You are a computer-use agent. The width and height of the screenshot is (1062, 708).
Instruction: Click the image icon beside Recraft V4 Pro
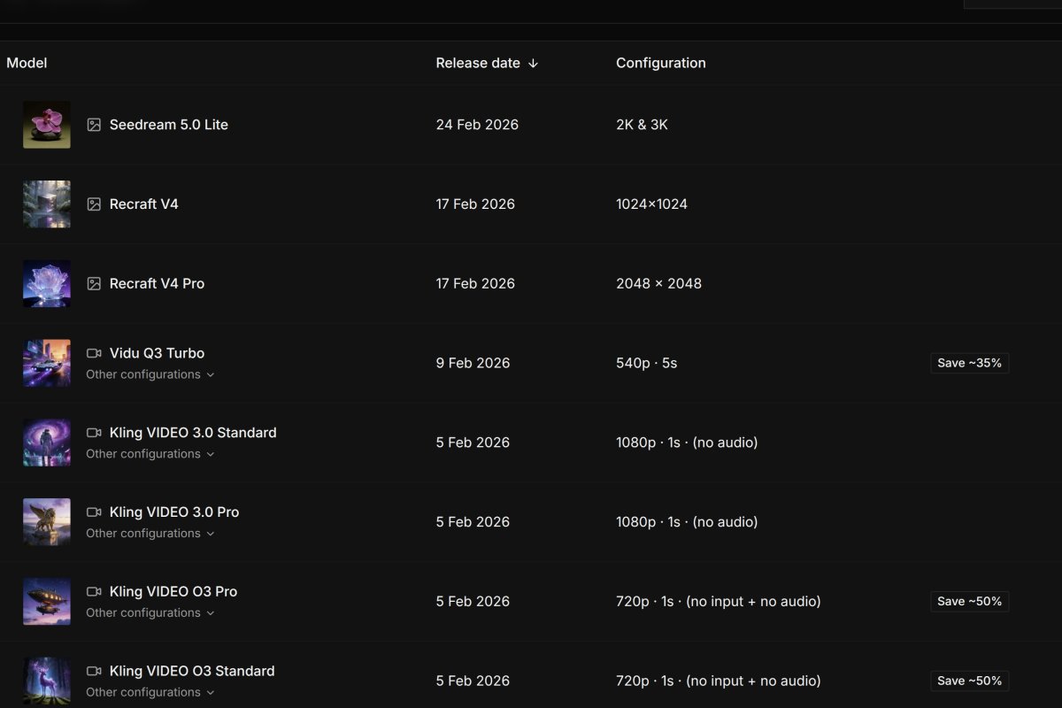[x=94, y=283]
